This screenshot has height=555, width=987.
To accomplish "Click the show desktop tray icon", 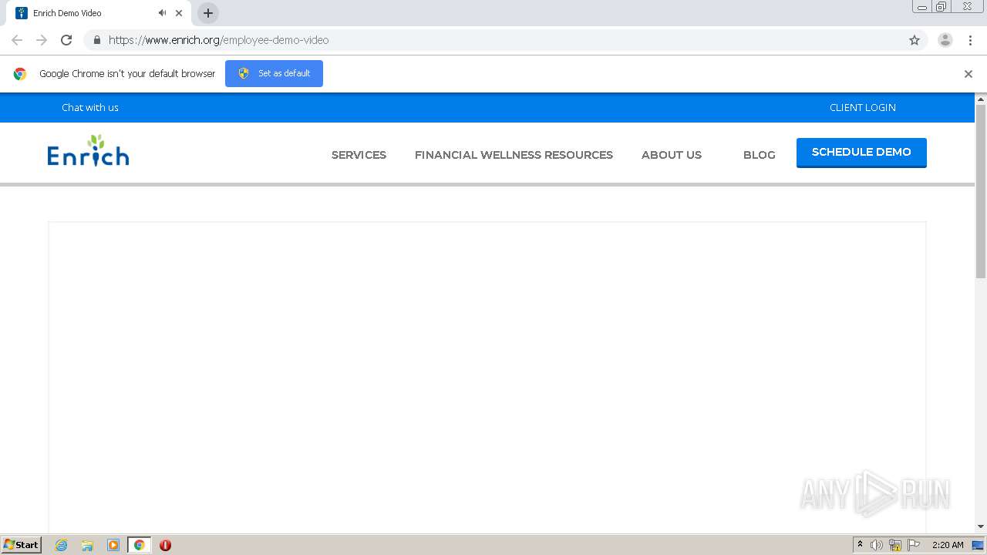I will click(979, 545).
